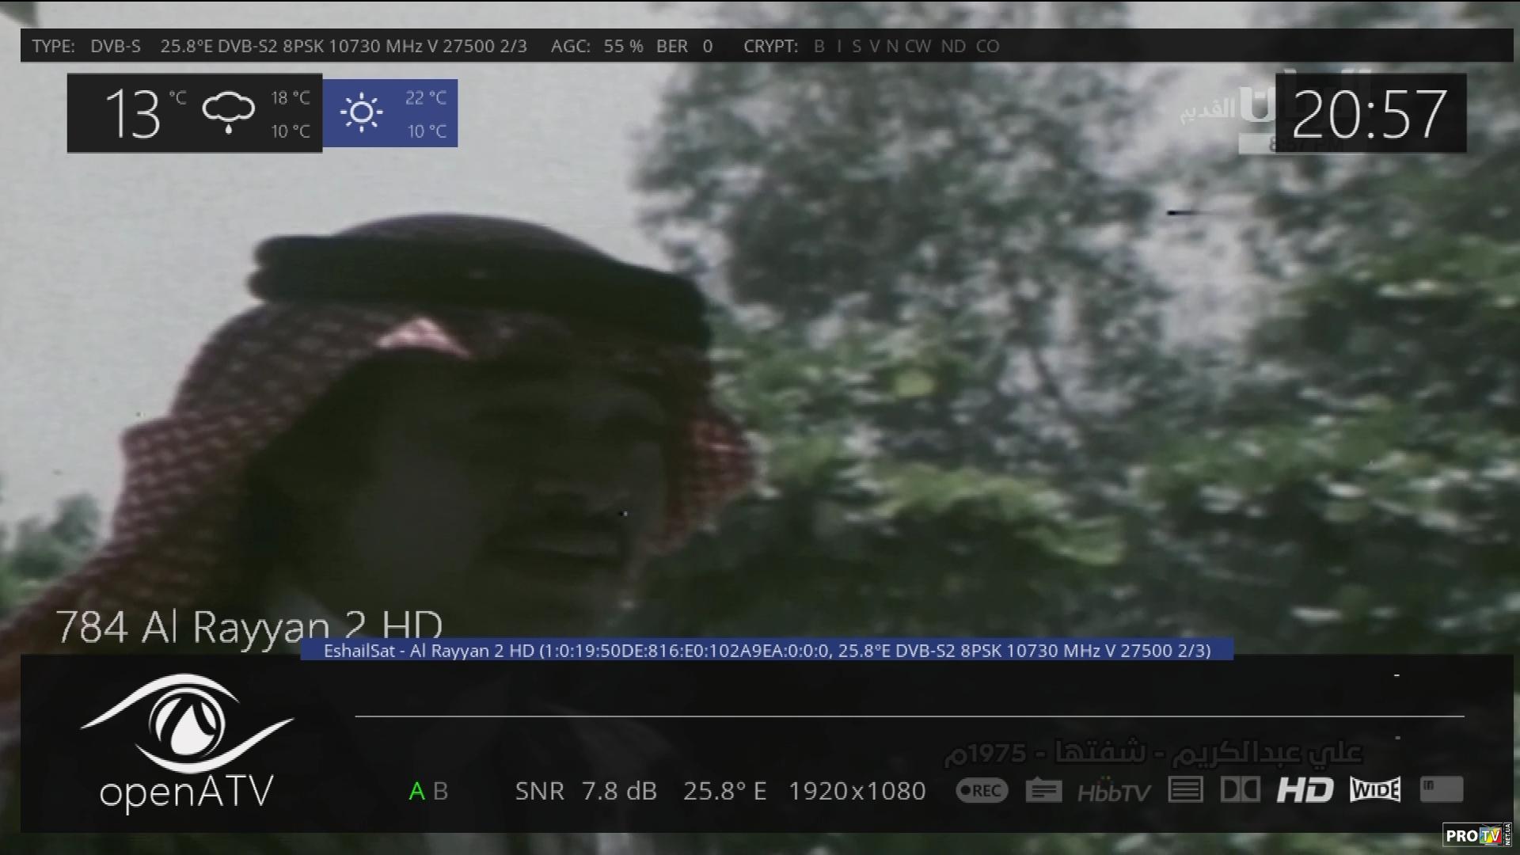Image resolution: width=1520 pixels, height=855 pixels.
Task: Click the teletext lines icon
Action: (1185, 789)
